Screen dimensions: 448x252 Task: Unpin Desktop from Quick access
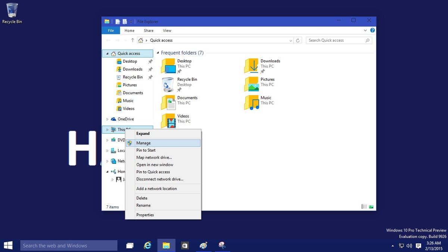(x=150, y=61)
